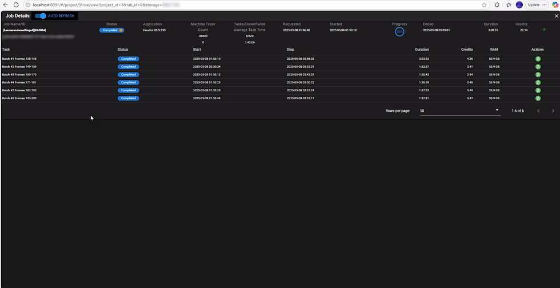The image size is (560, 288).
Task: Open browser settings three-dot menu
Action: (x=544, y=5)
